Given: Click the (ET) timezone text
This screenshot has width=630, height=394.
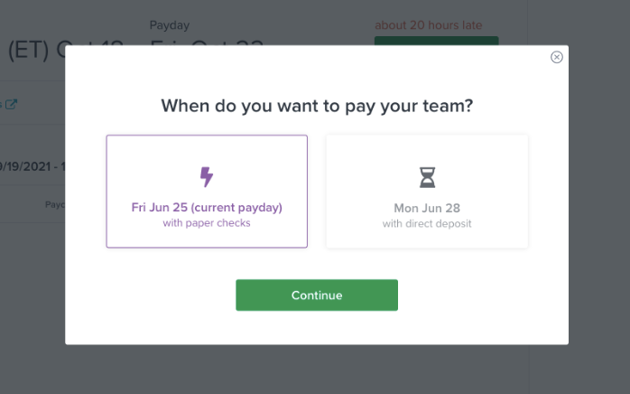Looking at the screenshot, I should (27, 50).
